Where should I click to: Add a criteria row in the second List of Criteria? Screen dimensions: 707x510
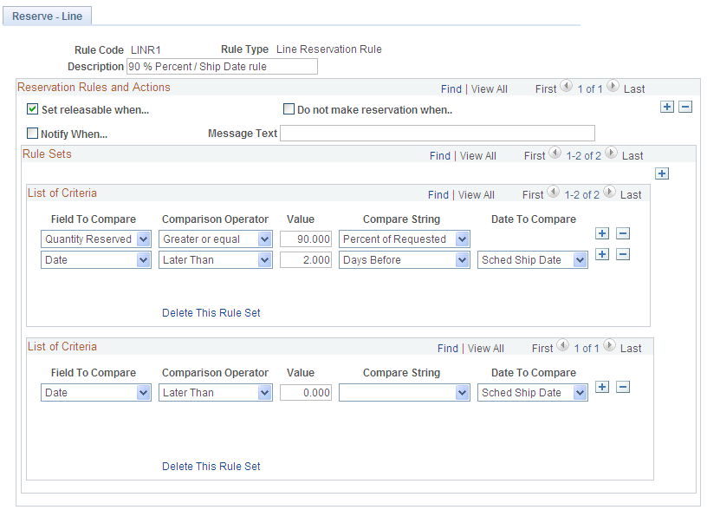(602, 387)
